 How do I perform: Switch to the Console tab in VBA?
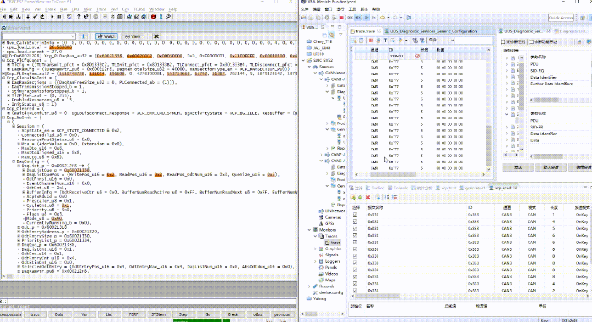[x=398, y=188]
